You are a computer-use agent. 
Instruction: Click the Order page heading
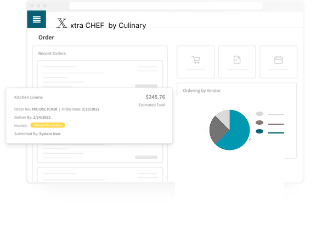(x=46, y=37)
